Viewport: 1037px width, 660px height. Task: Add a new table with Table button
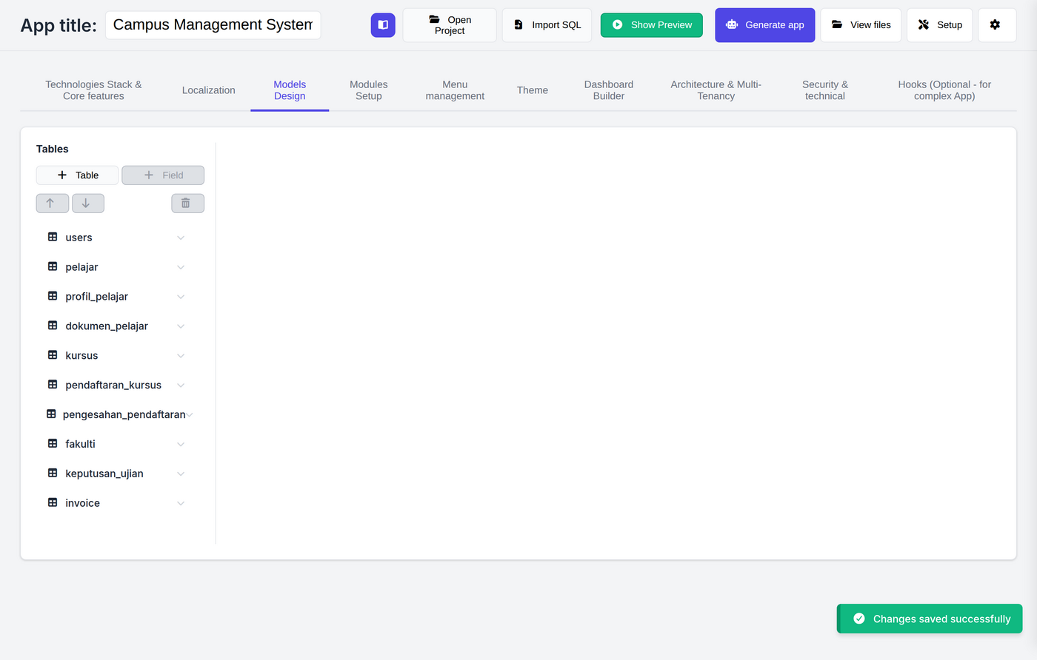pos(78,175)
